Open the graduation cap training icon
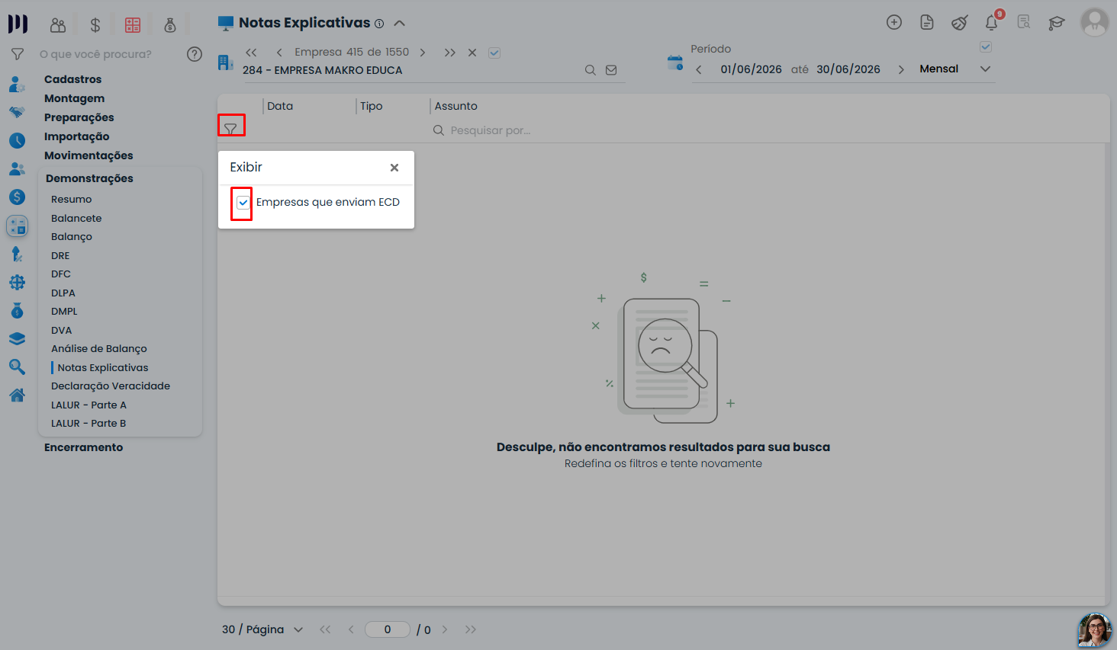Screen dimensions: 1117x650 (x=1057, y=23)
